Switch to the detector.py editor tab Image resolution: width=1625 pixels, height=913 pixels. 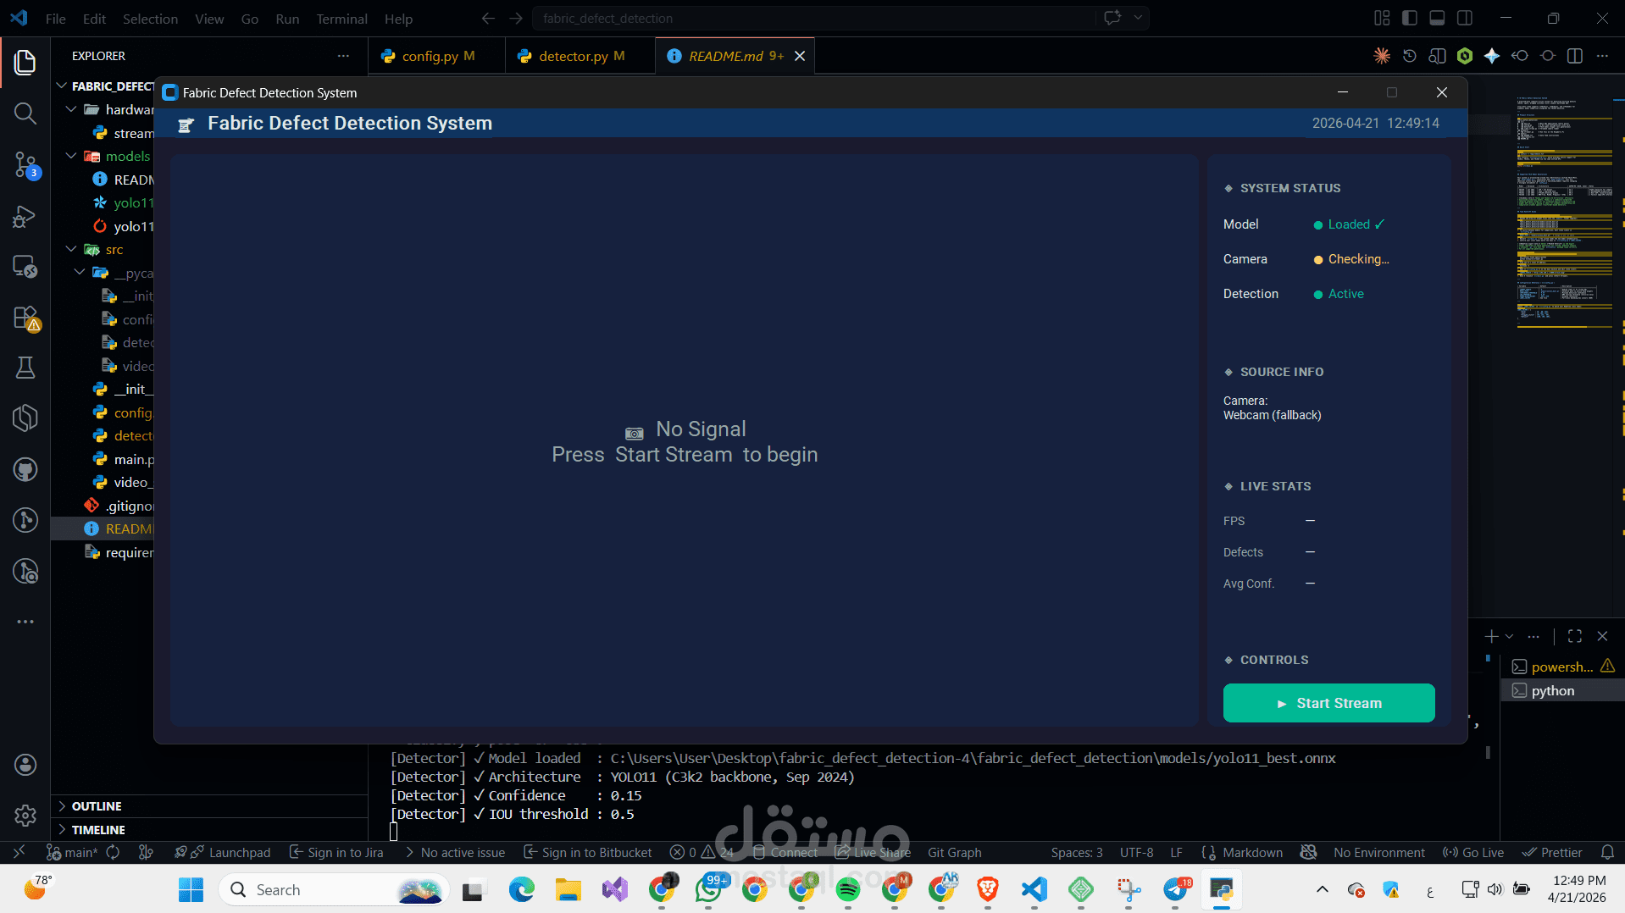pyautogui.click(x=580, y=56)
